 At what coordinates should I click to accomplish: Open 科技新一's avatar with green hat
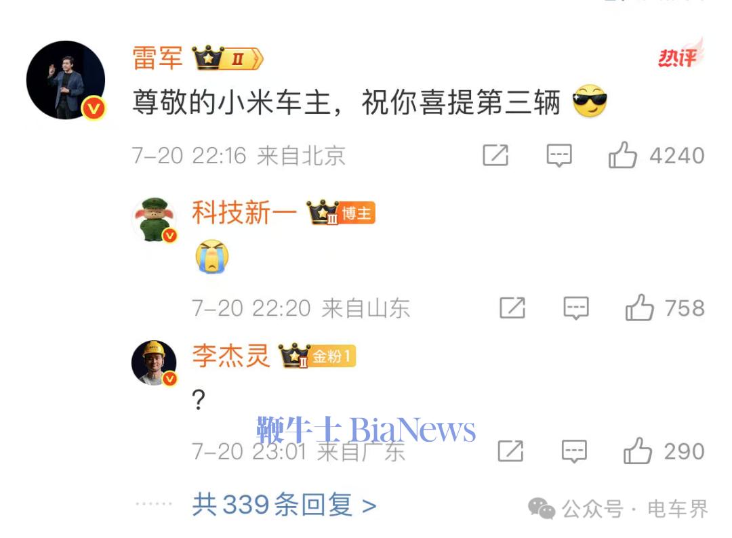tap(155, 220)
